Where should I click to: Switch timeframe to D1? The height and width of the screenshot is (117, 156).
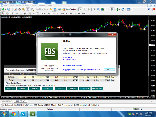(75, 13)
